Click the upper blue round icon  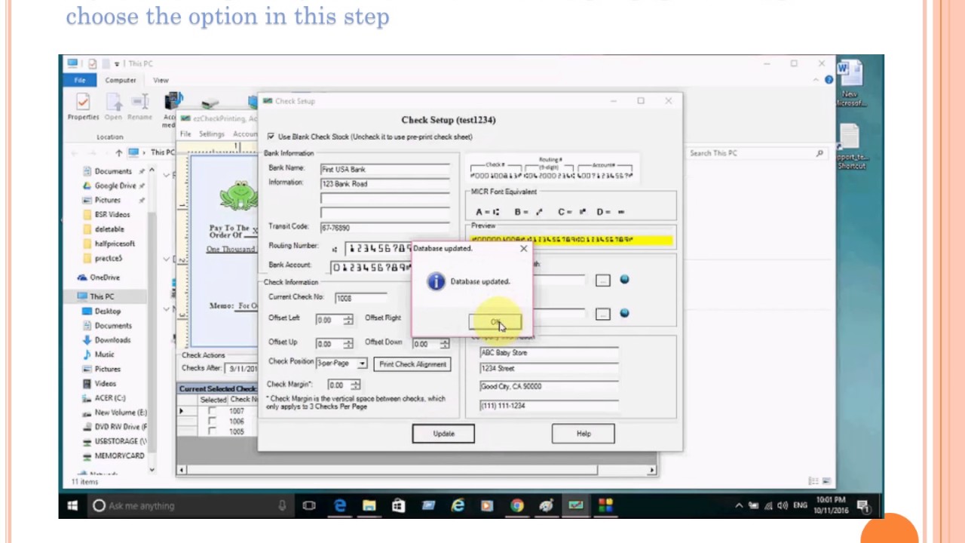[624, 280]
